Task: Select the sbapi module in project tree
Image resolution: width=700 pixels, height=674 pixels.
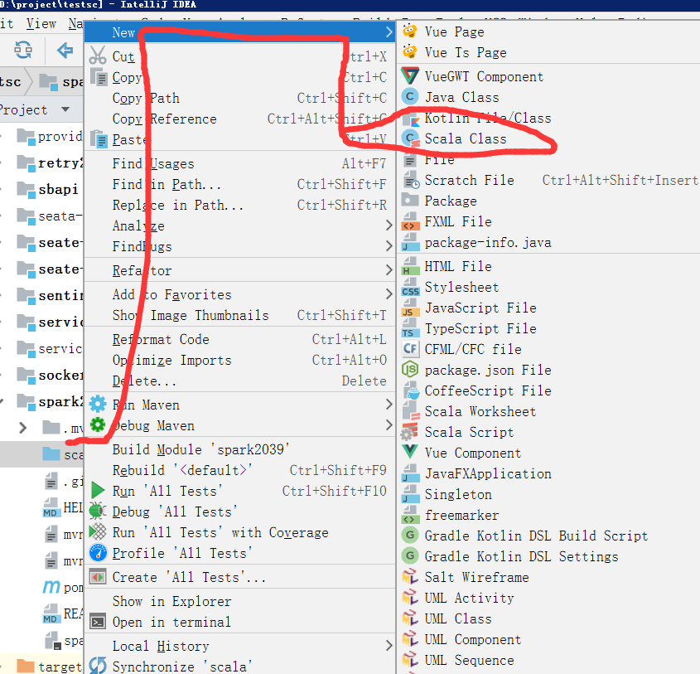Action: coord(58,189)
